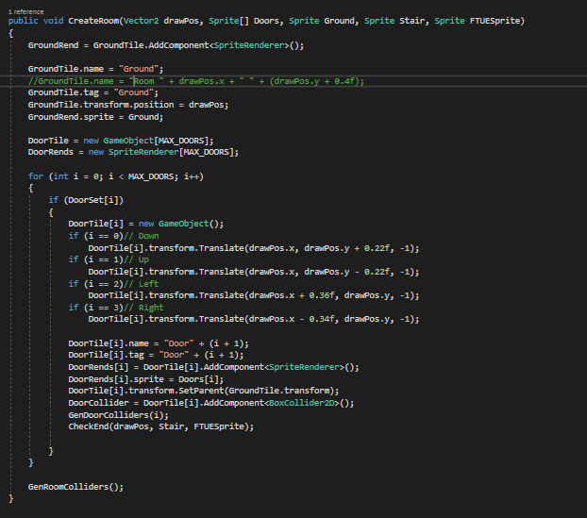Click the BoxCollider2D type name
The height and width of the screenshot is (518, 587).
pyautogui.click(x=301, y=403)
